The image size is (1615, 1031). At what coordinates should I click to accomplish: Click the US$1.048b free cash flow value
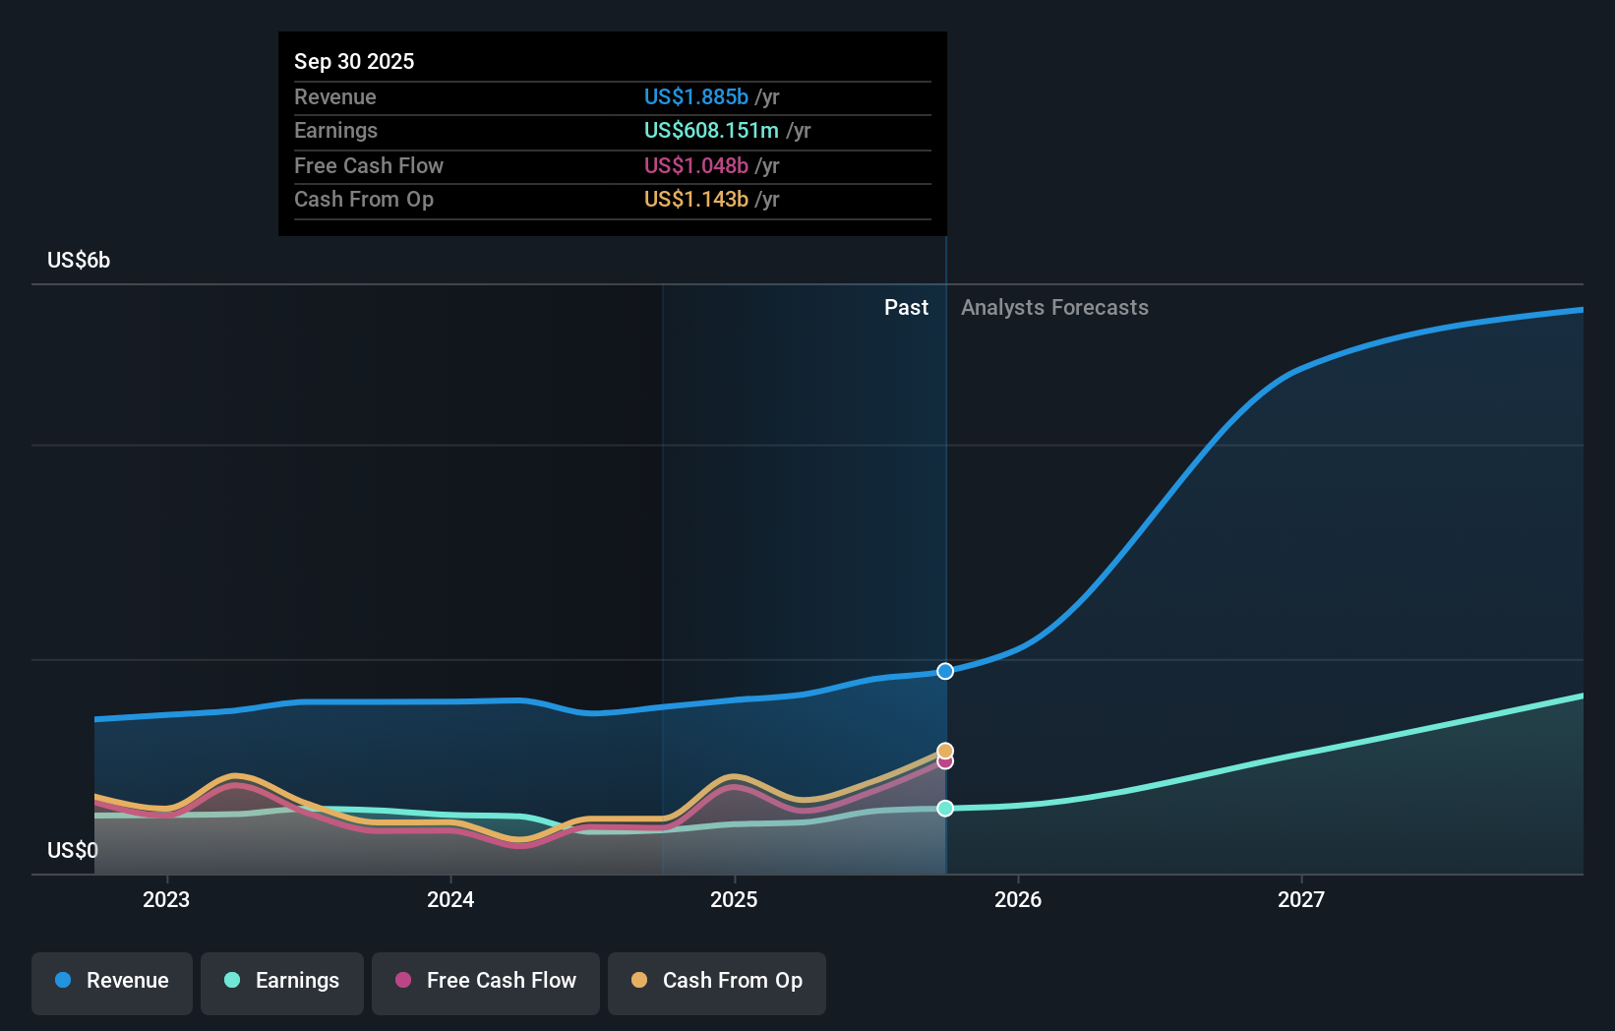tap(696, 166)
